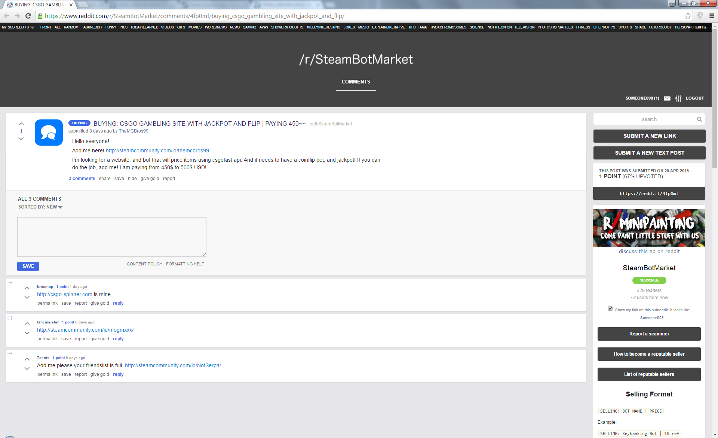The height and width of the screenshot is (438, 718).
Task: Reload the page
Action: click(28, 16)
